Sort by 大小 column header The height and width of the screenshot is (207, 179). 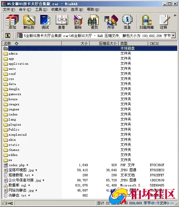click(76, 44)
